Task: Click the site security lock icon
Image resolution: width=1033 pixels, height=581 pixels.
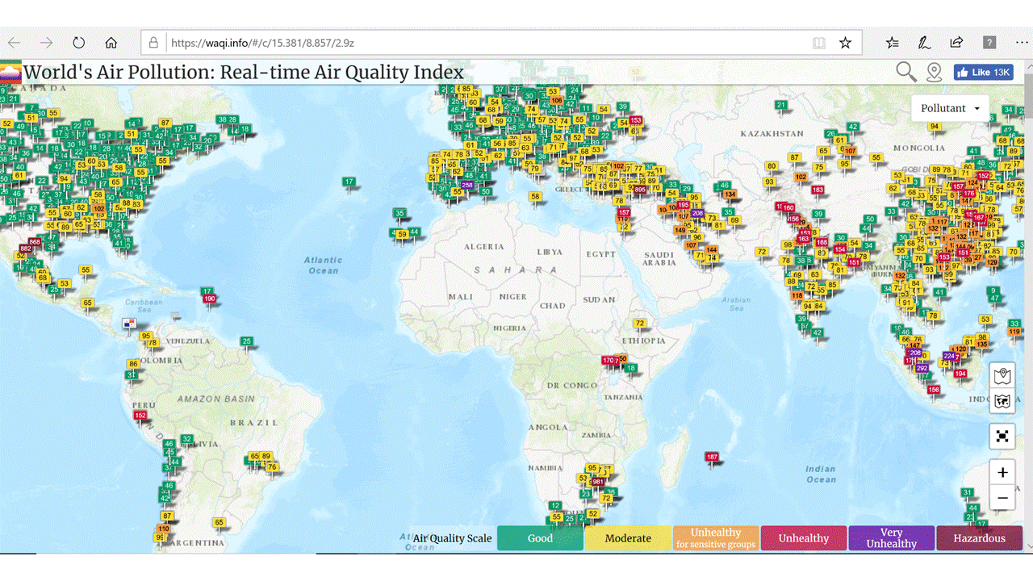Action: (153, 43)
